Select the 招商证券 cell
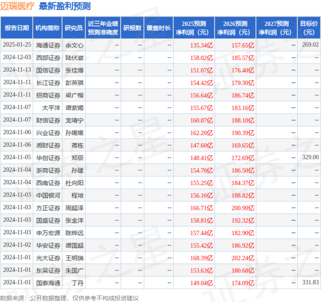Viewport: 321px width, 302px height. click(x=48, y=95)
